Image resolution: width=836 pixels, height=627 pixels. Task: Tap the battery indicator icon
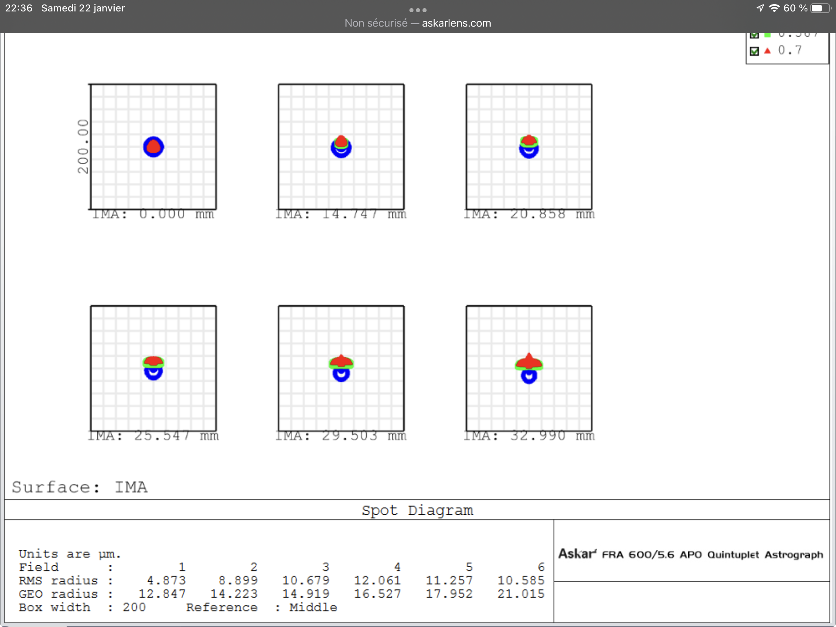pyautogui.click(x=820, y=8)
